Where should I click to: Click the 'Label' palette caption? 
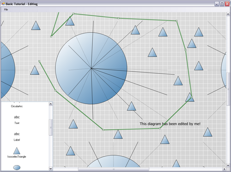(17, 140)
